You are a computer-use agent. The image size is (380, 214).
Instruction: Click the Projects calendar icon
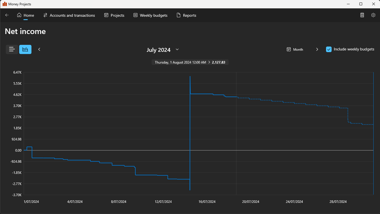(x=106, y=15)
